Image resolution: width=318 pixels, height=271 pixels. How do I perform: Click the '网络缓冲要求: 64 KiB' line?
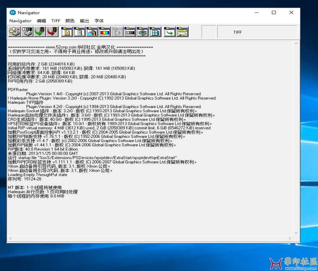[x=41, y=73]
